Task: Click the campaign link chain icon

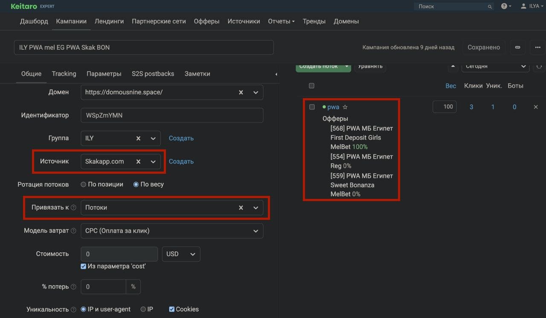Action: [x=517, y=47]
